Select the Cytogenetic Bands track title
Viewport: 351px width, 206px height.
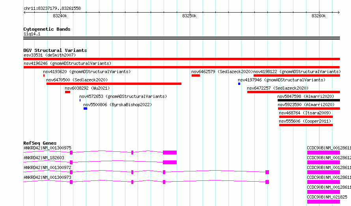pos(47,29)
